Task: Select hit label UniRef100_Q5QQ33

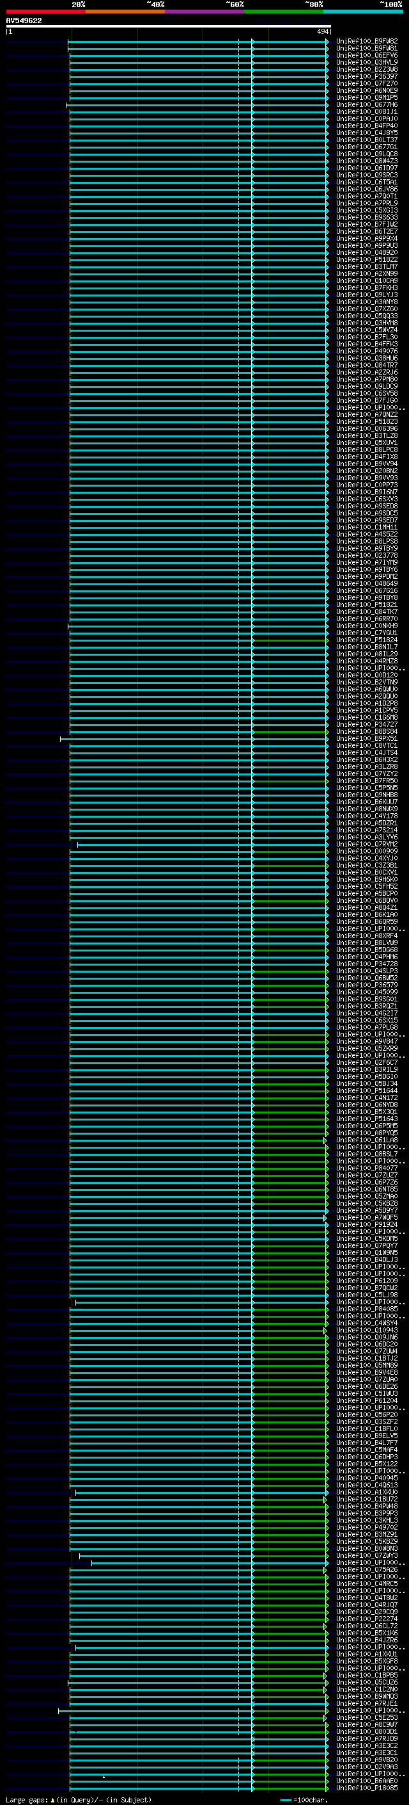Action: point(366,316)
